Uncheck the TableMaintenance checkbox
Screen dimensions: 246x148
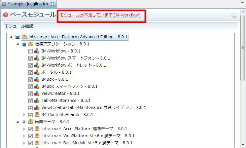click(x=30, y=101)
